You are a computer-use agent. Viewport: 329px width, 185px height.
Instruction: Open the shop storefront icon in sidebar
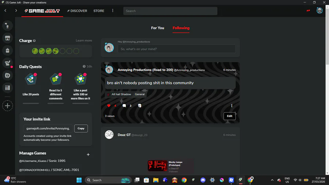[7, 38]
